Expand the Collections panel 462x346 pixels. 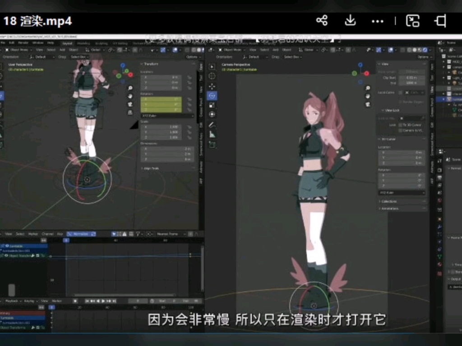[x=388, y=201]
